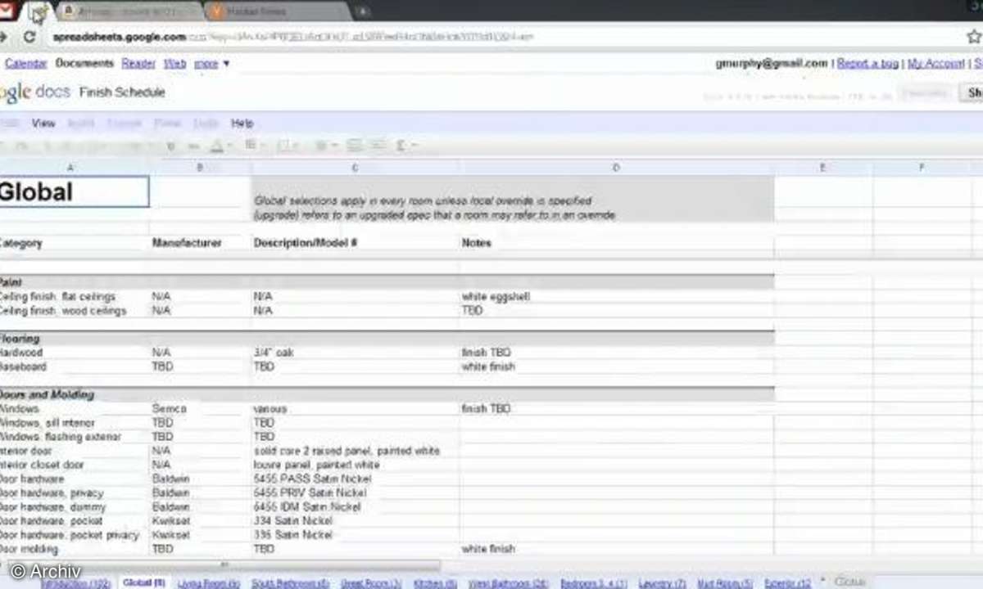Select the 'Global' cell A1
983x589 pixels.
coord(72,192)
